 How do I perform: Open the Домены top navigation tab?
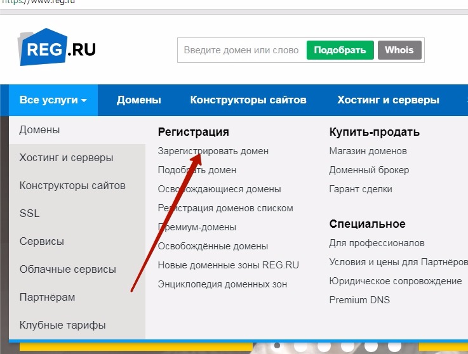click(x=139, y=100)
